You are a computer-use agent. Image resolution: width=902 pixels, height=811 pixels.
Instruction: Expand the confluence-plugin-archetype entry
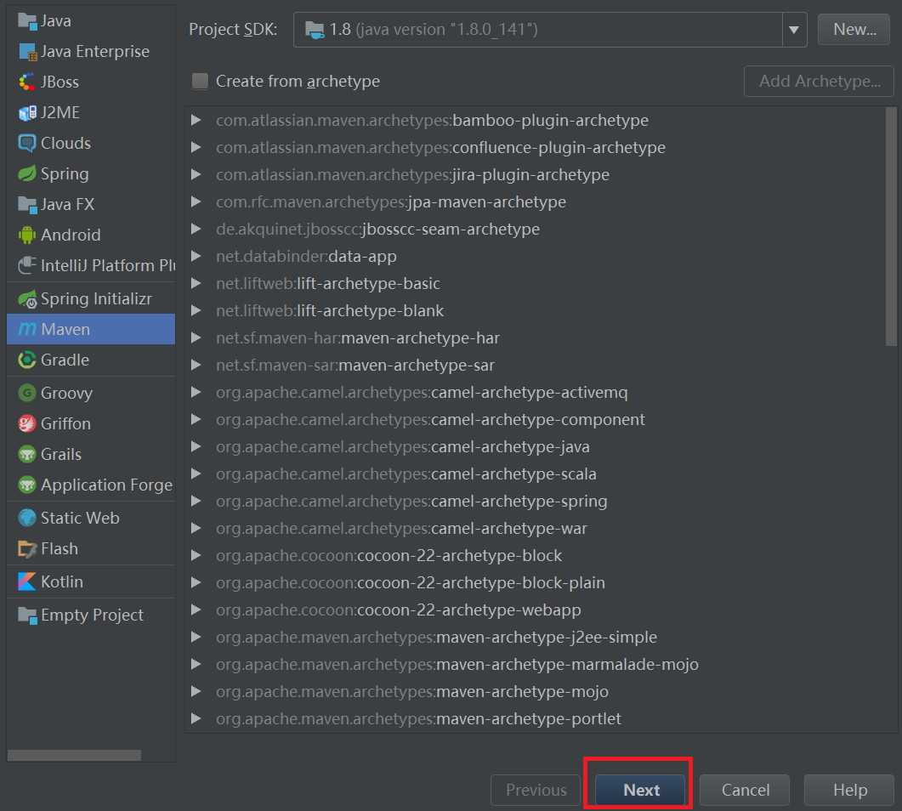click(x=196, y=147)
